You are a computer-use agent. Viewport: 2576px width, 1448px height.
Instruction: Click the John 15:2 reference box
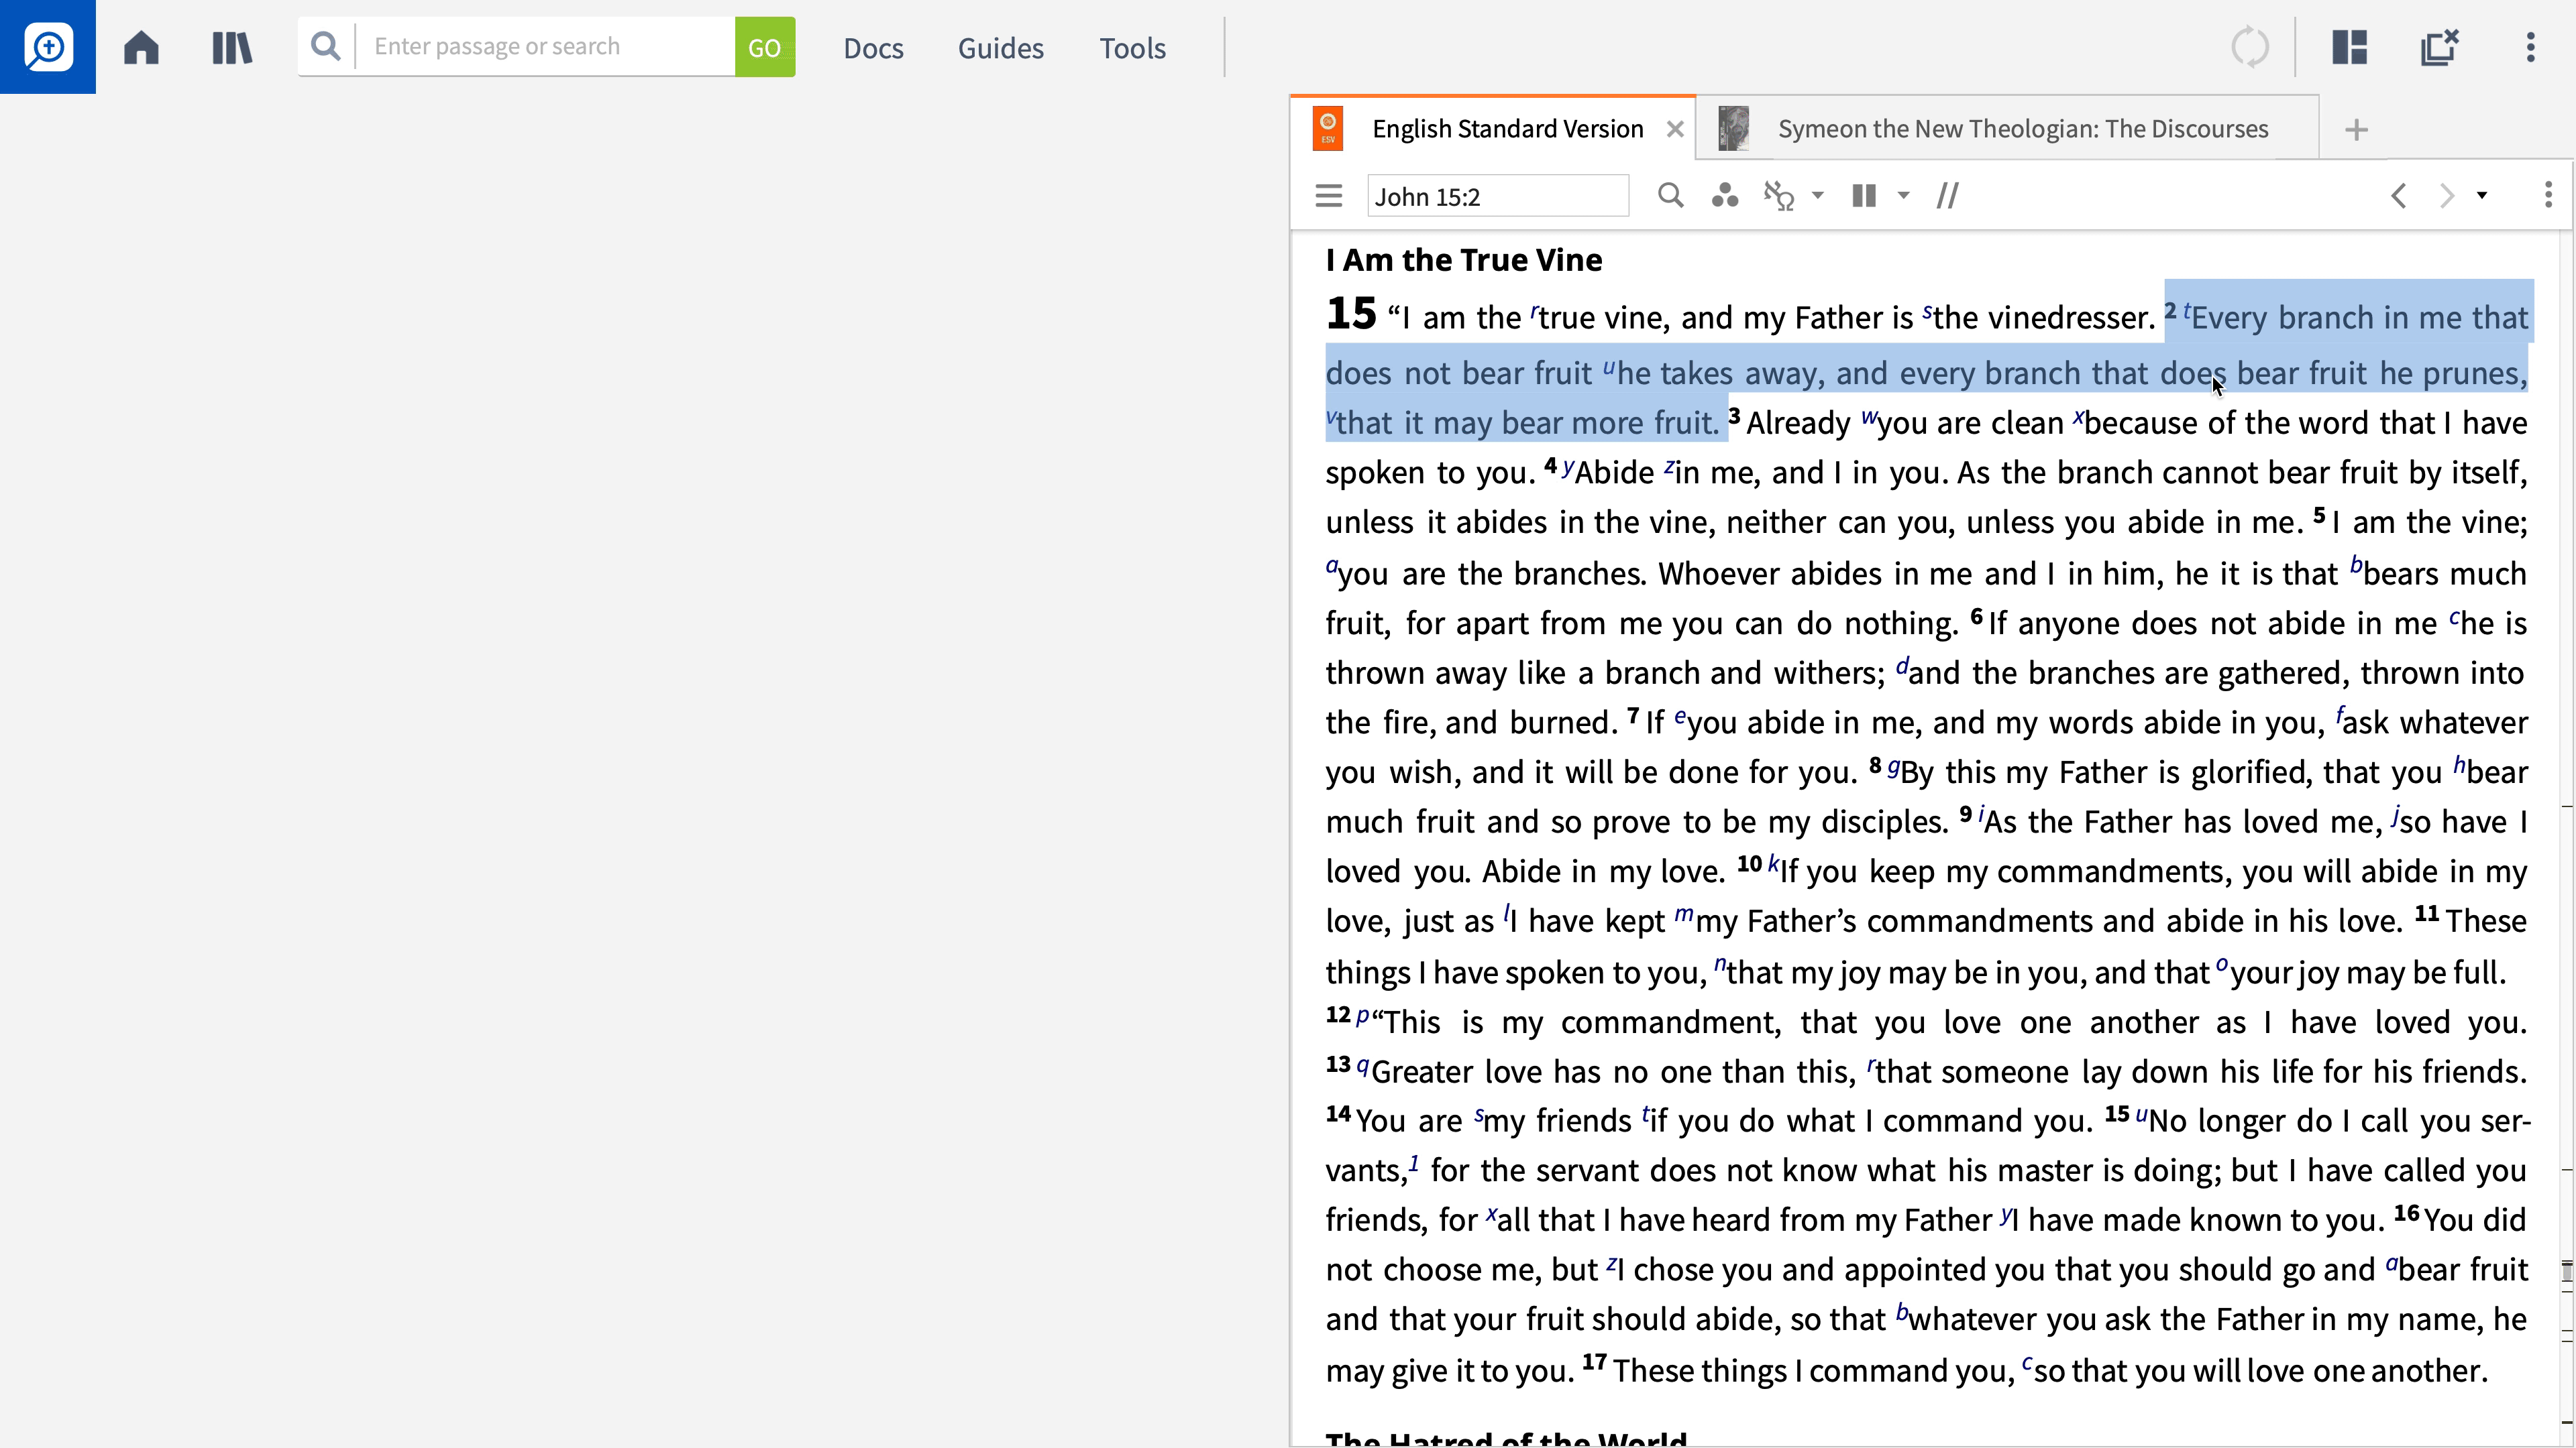pos(1498,196)
